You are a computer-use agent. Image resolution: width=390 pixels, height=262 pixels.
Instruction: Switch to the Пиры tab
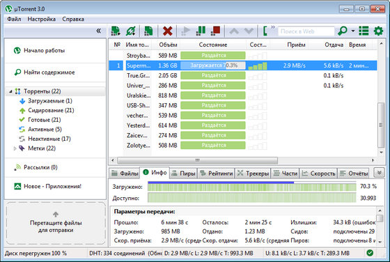tap(184, 174)
